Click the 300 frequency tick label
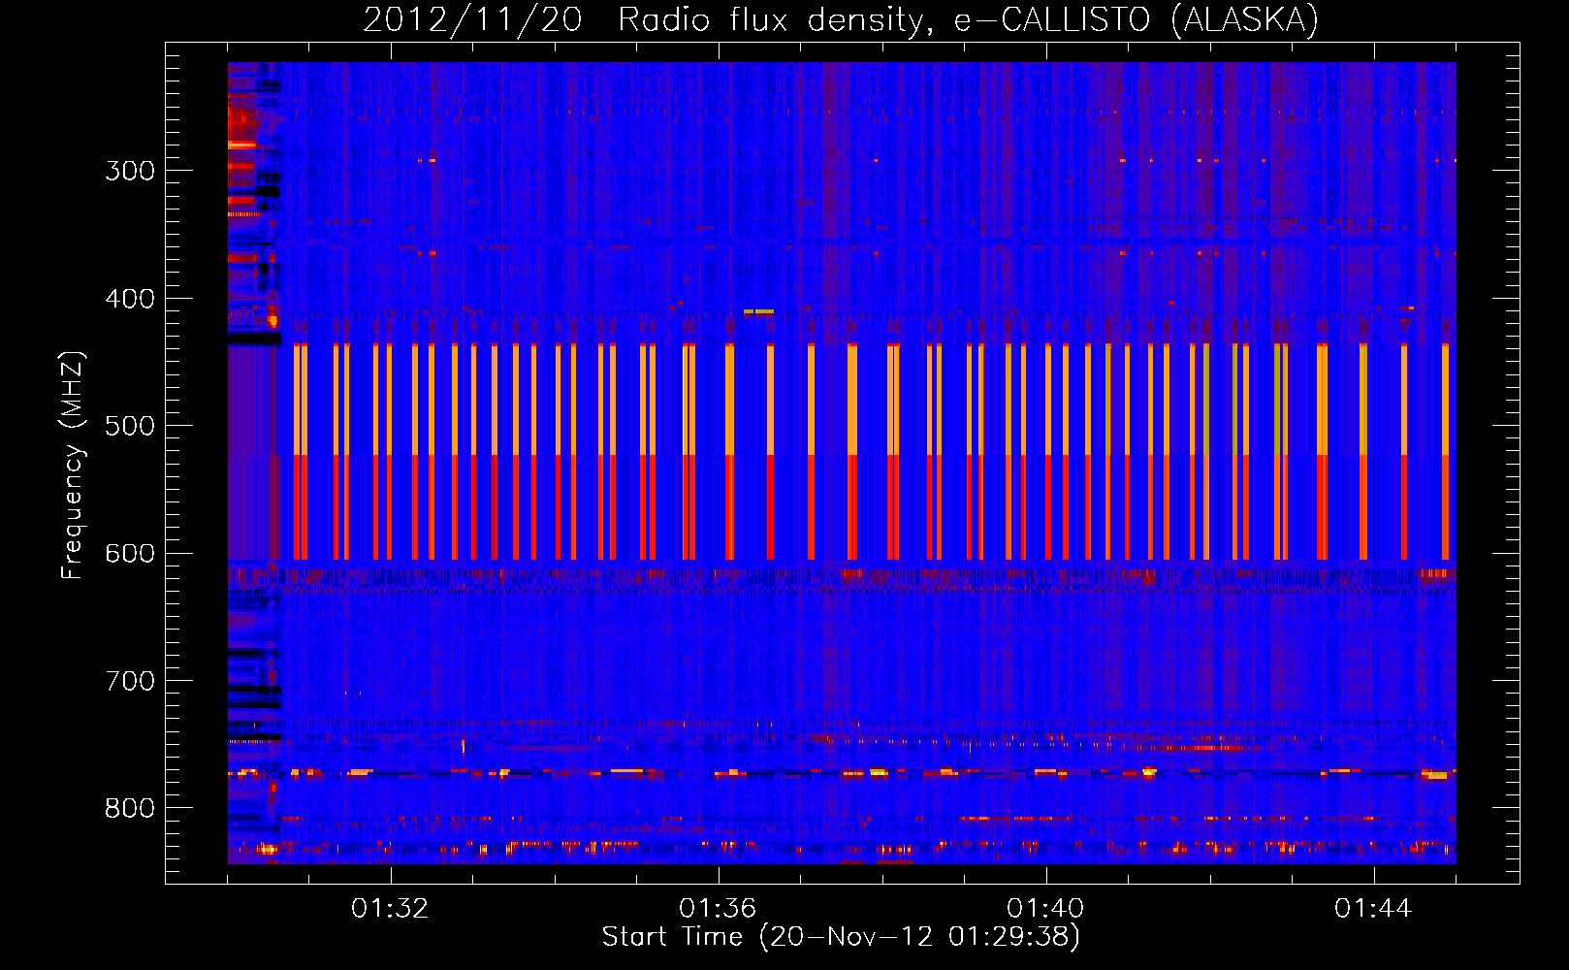 (x=130, y=171)
